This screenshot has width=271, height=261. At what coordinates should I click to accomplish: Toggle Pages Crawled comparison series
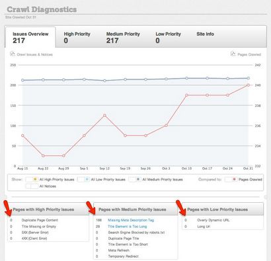click(231, 179)
